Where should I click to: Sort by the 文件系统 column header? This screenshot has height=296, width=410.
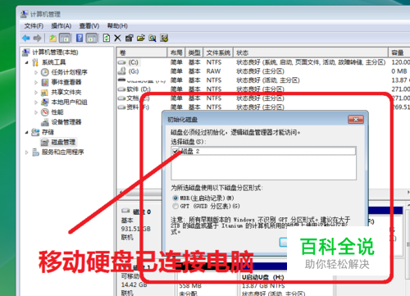point(218,52)
